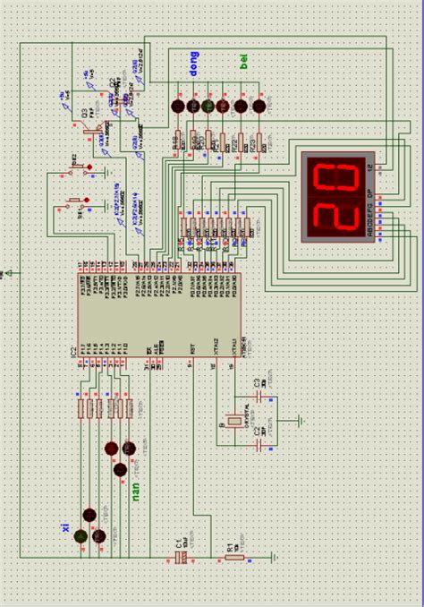The image size is (424, 607).
Task: Click the Q3 reference label
Action: coord(84,114)
